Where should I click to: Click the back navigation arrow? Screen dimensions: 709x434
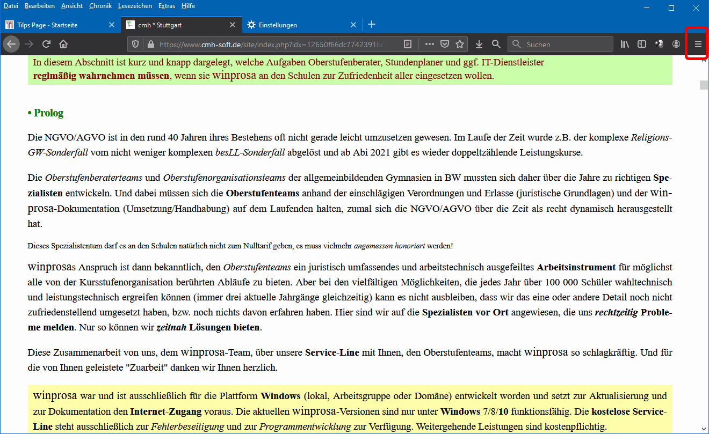11,44
